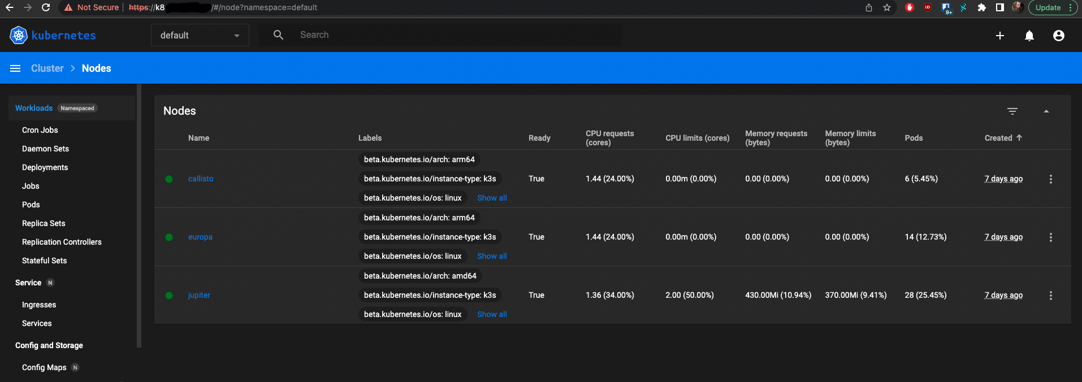1082x382 pixels.
Task: Open Ingresses in sidebar
Action: [x=39, y=305]
